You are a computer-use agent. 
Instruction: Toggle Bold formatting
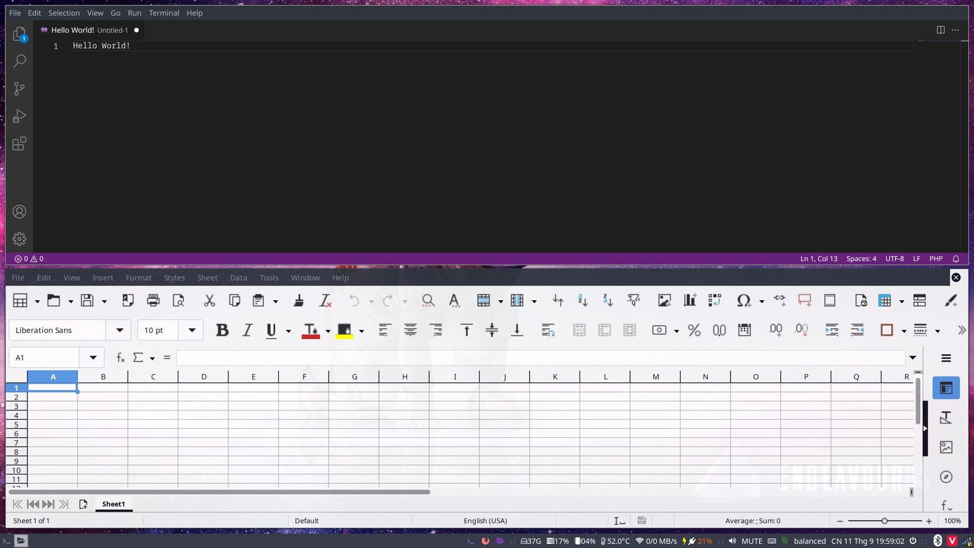click(222, 330)
